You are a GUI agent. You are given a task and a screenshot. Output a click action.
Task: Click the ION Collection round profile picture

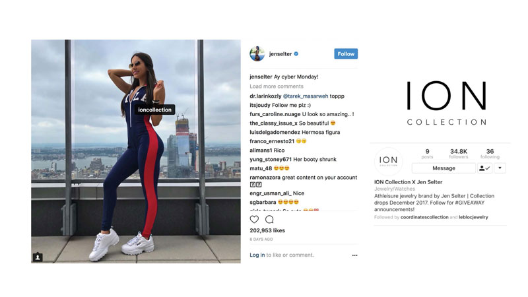click(388, 162)
